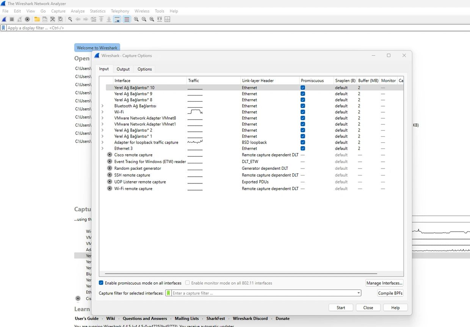The height and width of the screenshot is (327, 470).
Task: Click the resize columns toolbar icon
Action: click(168, 19)
